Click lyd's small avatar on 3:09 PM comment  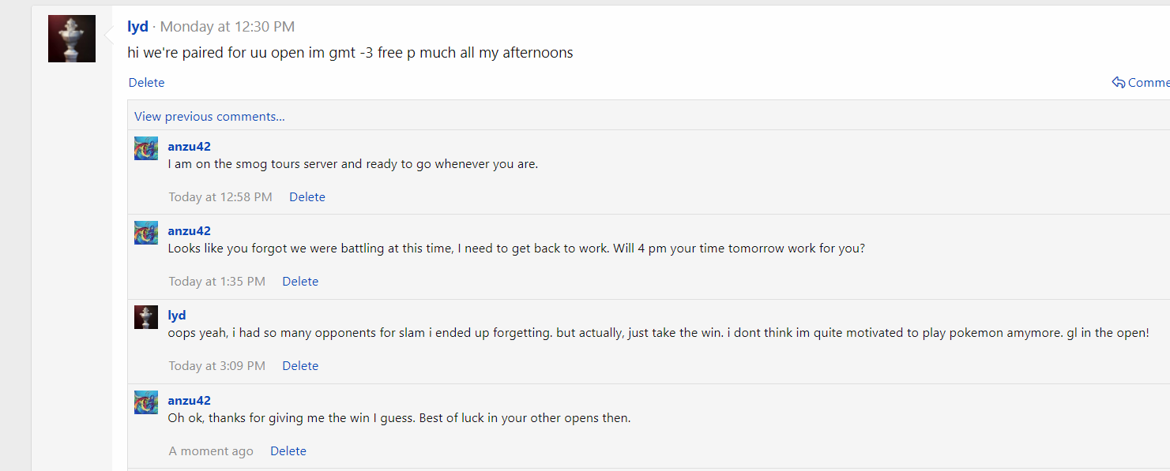pyautogui.click(x=146, y=317)
